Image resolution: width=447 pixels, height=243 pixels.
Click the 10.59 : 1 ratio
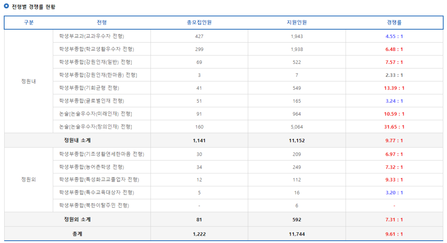(x=394, y=114)
